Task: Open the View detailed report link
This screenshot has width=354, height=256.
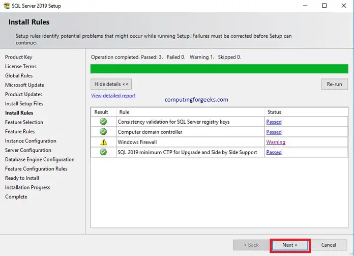Action: tap(113, 96)
